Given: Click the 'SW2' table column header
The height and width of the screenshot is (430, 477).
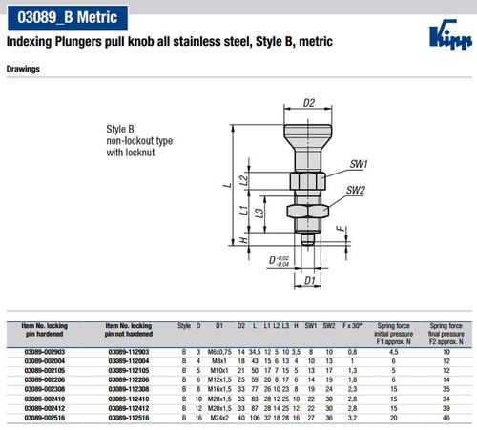Looking at the screenshot, I should point(329,326).
